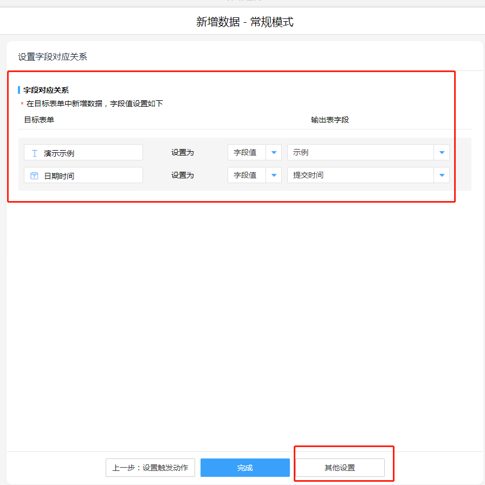Select the 日期时间 target form field
The width and height of the screenshot is (485, 485).
click(83, 176)
